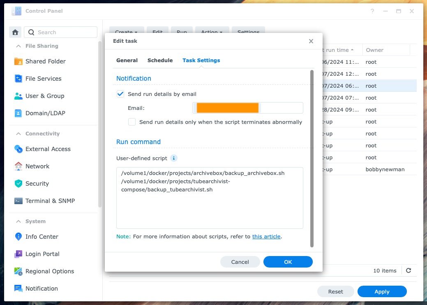
Task: Select the Network icon
Action: [x=18, y=166]
